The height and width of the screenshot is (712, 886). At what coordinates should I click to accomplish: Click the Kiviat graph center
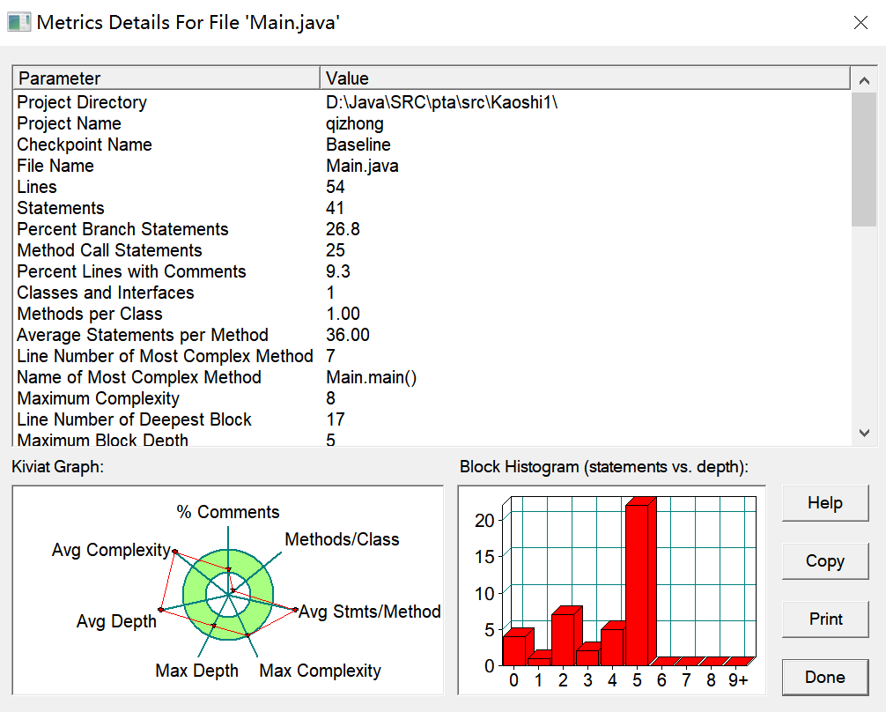[x=228, y=594]
